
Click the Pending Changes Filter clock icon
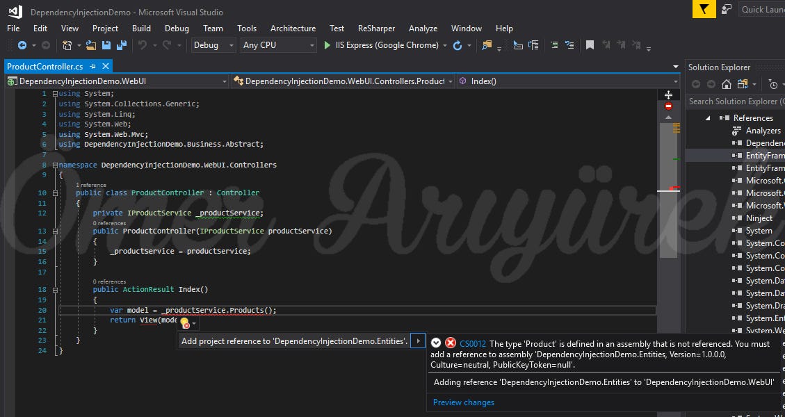[773, 84]
